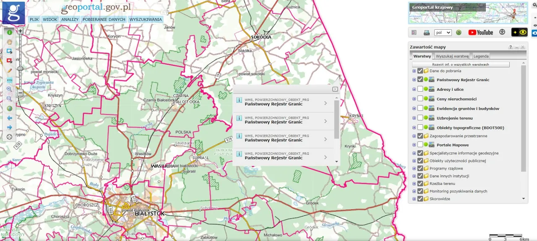Image resolution: width=537 pixels, height=241 pixels.
Task: Enable Obiekty topograficzne (BDOT500) layer
Action: click(420, 128)
